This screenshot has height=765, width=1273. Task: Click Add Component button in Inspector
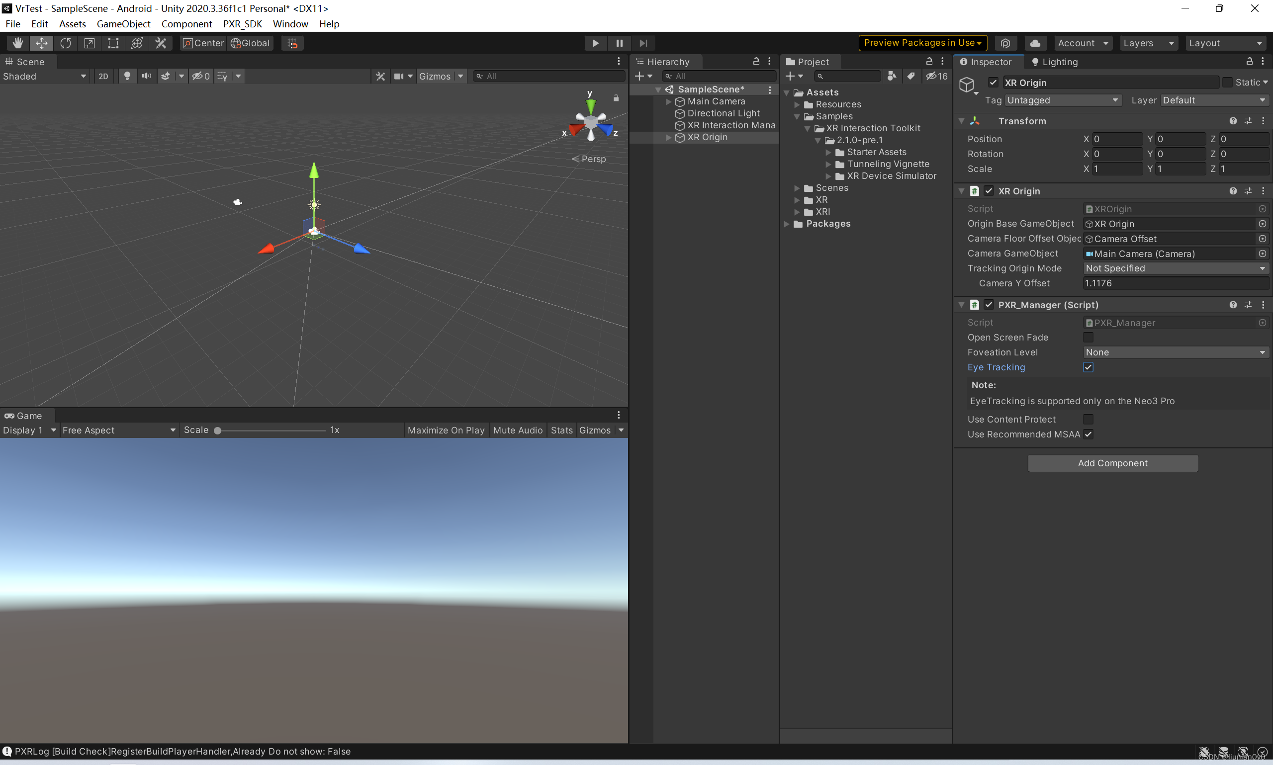coord(1112,462)
